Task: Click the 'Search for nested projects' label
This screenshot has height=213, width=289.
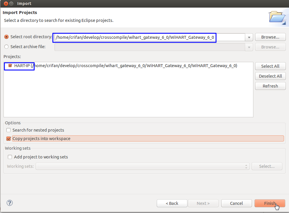Action: coord(38,130)
